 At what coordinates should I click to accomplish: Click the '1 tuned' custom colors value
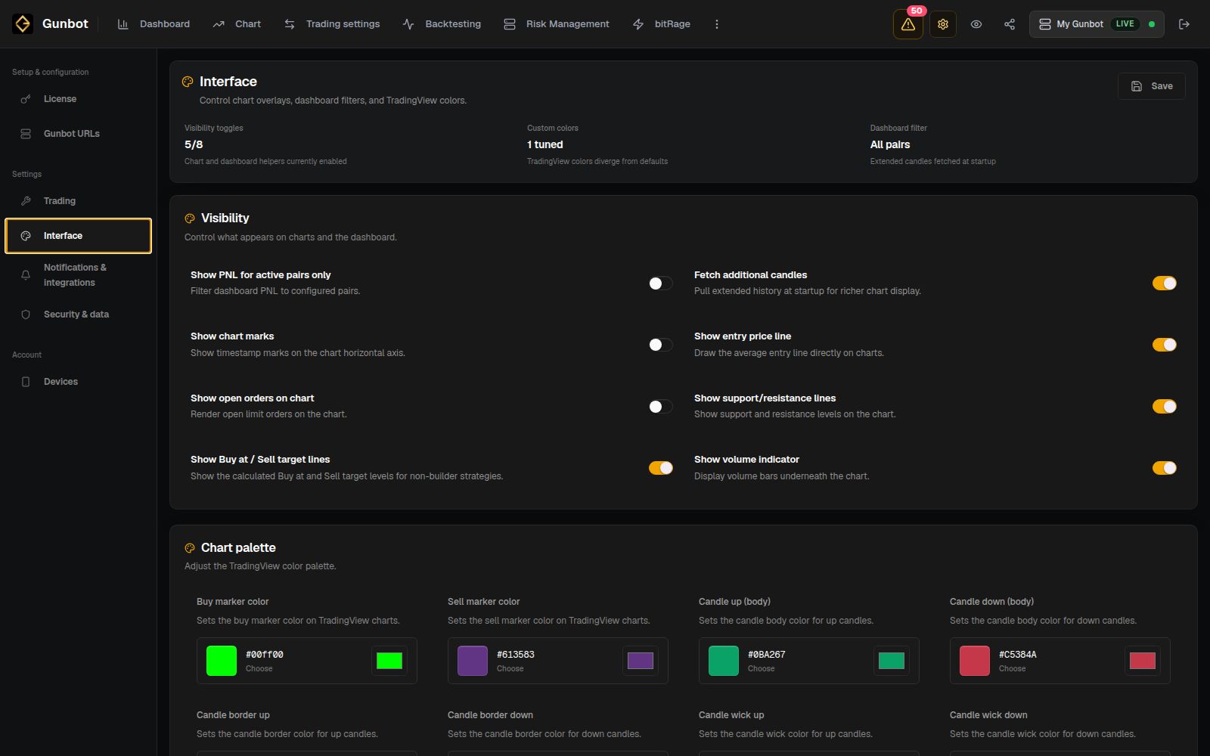545,144
